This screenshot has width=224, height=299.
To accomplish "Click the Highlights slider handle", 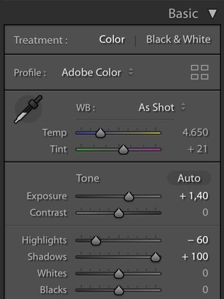I will [96, 241].
